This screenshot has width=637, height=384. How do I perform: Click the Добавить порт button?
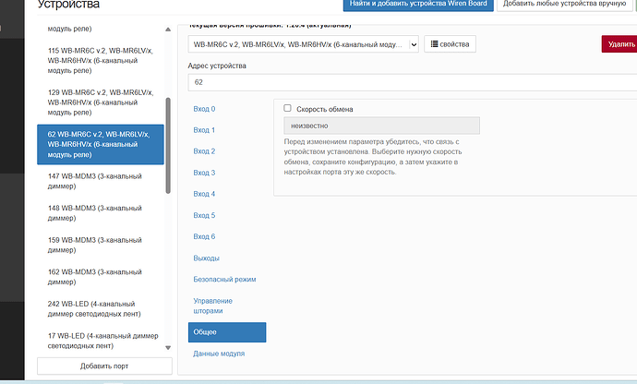(104, 366)
